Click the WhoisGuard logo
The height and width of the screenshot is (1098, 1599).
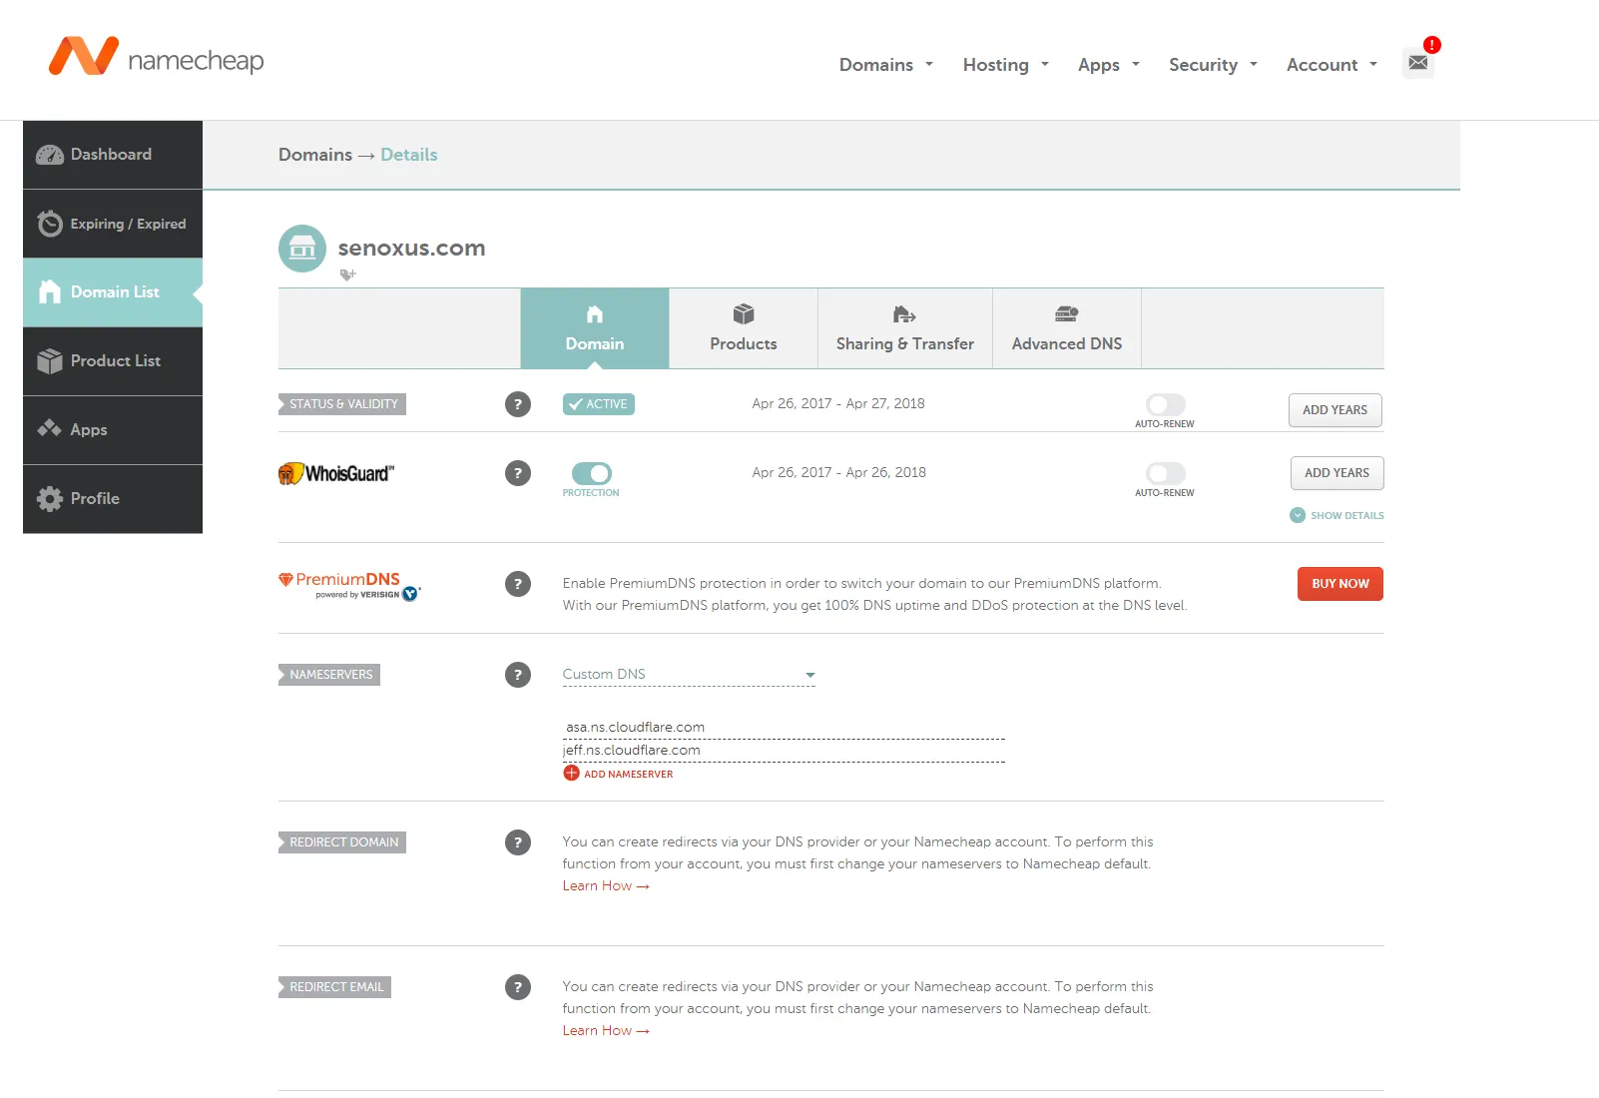coord(336,473)
